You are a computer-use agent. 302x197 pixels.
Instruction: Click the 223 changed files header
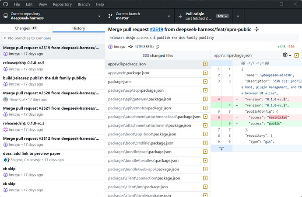coord(158,55)
